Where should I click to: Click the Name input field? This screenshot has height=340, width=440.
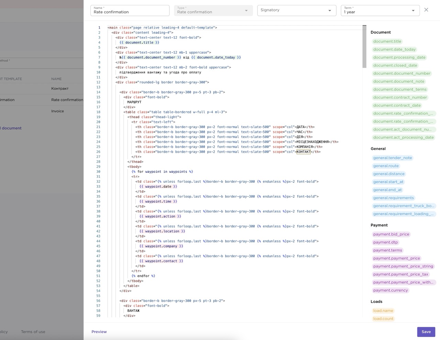(130, 10)
